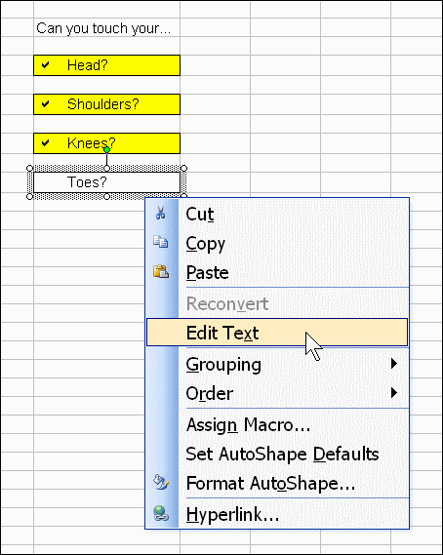This screenshot has width=443, height=555.
Task: Click the Copy pages icon
Action: 160,242
